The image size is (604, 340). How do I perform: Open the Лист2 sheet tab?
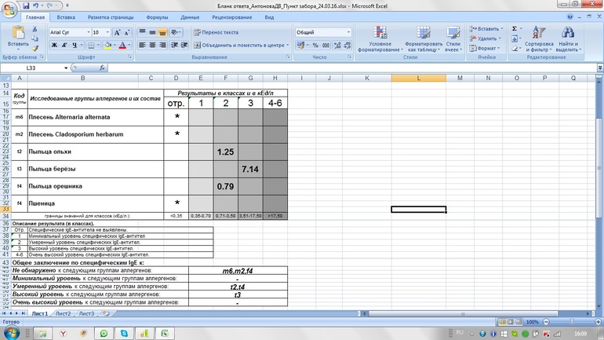[62, 313]
